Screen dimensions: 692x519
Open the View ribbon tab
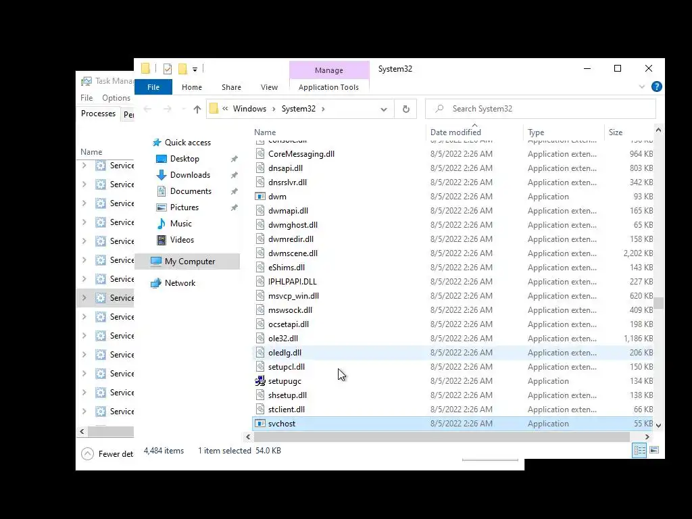click(269, 87)
